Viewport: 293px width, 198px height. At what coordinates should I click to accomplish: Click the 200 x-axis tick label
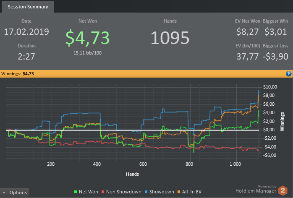pos(51,164)
